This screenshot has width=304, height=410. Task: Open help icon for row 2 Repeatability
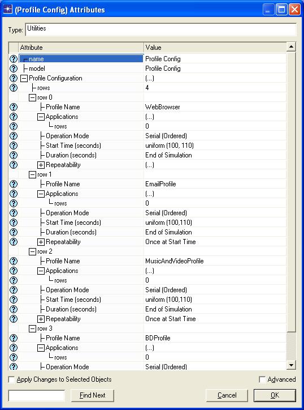[x=14, y=319]
